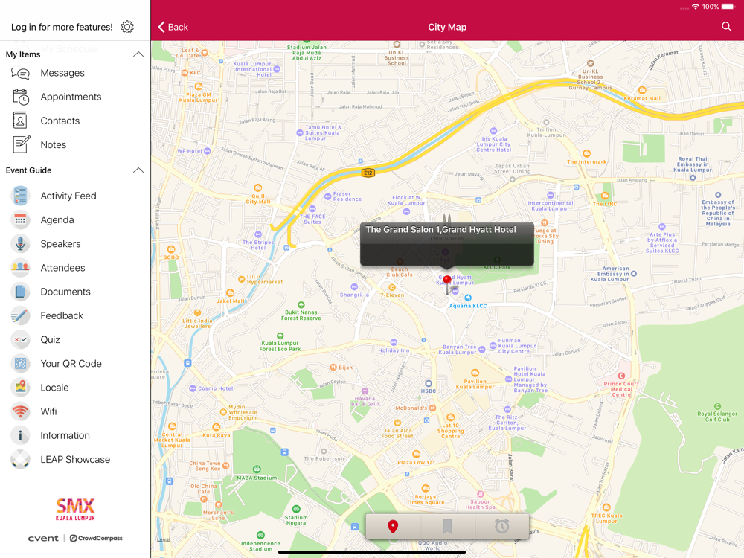Open settings gear next to login prompt
This screenshot has height=558, width=744.
pos(127,27)
